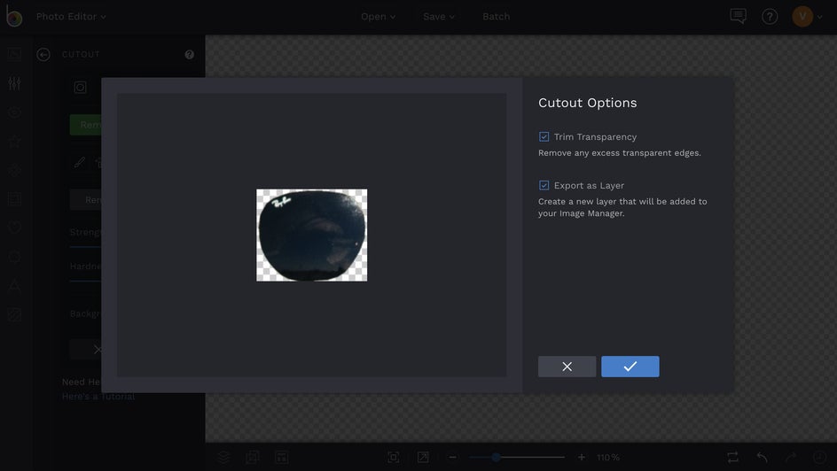Screen dimensions: 837x471
Task: Expand the account menu chevron
Action: click(820, 17)
